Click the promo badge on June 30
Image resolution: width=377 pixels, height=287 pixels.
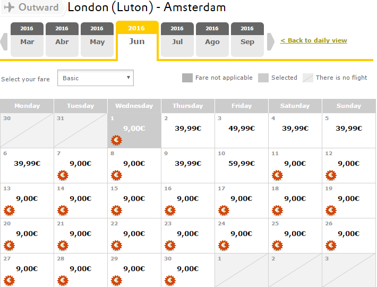pyautogui.click(x=170, y=281)
